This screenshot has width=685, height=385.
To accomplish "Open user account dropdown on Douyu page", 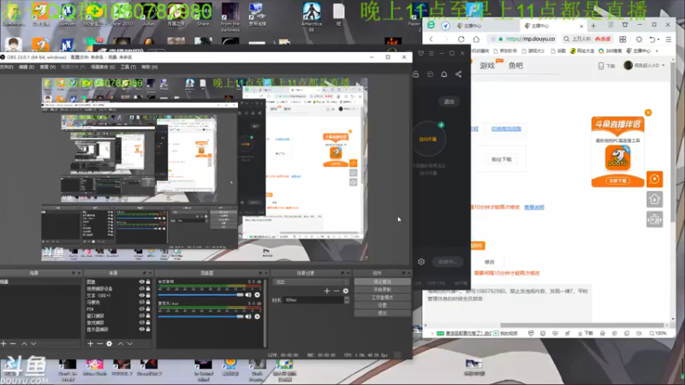I will pyautogui.click(x=644, y=66).
